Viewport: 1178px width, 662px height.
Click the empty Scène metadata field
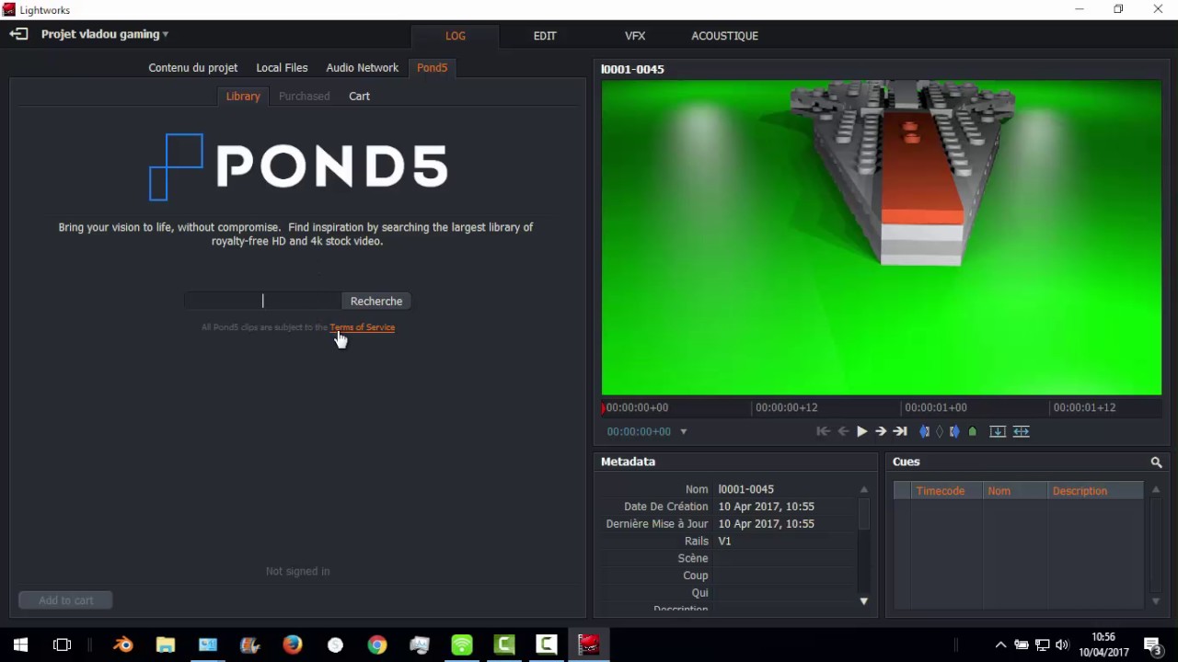(785, 558)
